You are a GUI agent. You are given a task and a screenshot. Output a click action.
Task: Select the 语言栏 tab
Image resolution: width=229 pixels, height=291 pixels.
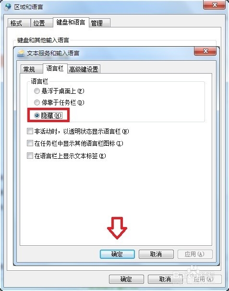[x=55, y=68]
